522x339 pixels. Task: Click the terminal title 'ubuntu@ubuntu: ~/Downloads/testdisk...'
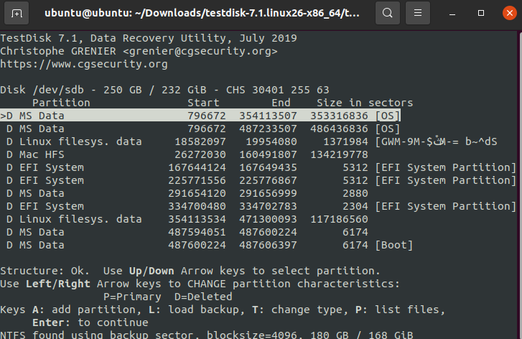point(202,13)
